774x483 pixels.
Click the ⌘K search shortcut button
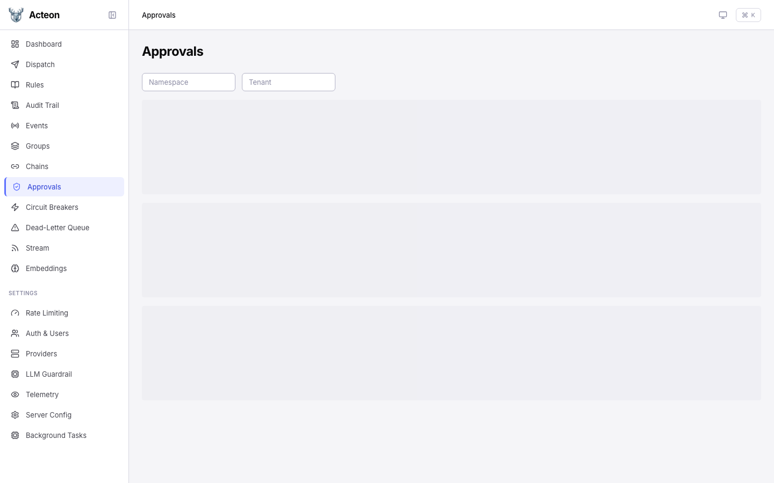tap(748, 15)
